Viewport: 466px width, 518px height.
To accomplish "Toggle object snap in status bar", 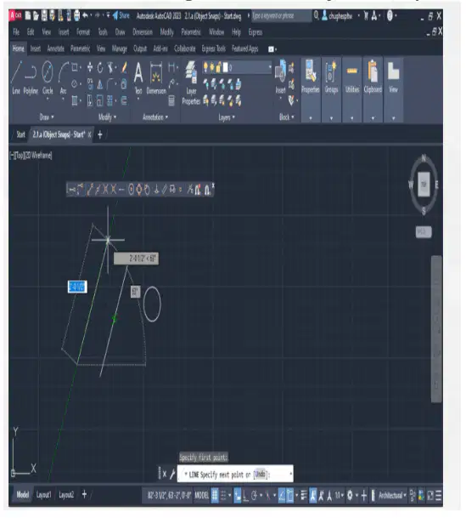I will pos(289,495).
